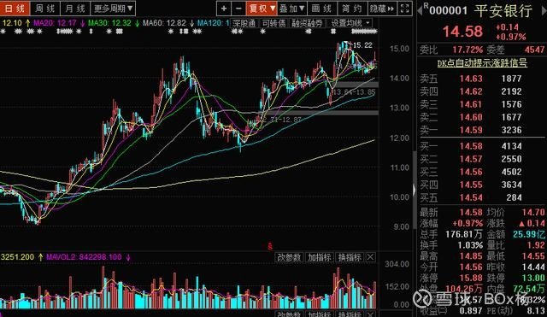Click the 买二 price 14.57
The width and height of the screenshot is (547, 317).
tap(471, 159)
